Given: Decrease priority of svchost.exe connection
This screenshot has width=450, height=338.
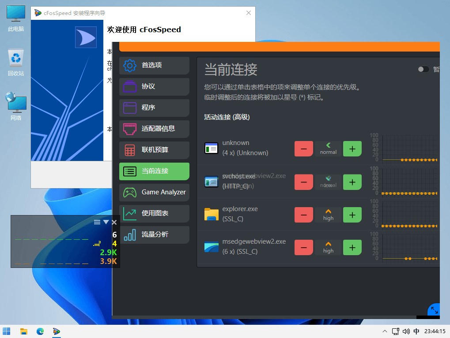Looking at the screenshot, I should coord(304,182).
